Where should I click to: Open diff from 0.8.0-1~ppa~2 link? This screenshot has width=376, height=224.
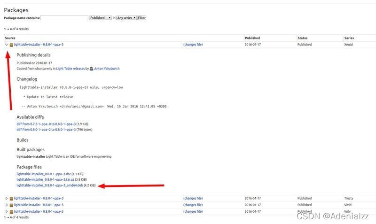[x=46, y=130]
